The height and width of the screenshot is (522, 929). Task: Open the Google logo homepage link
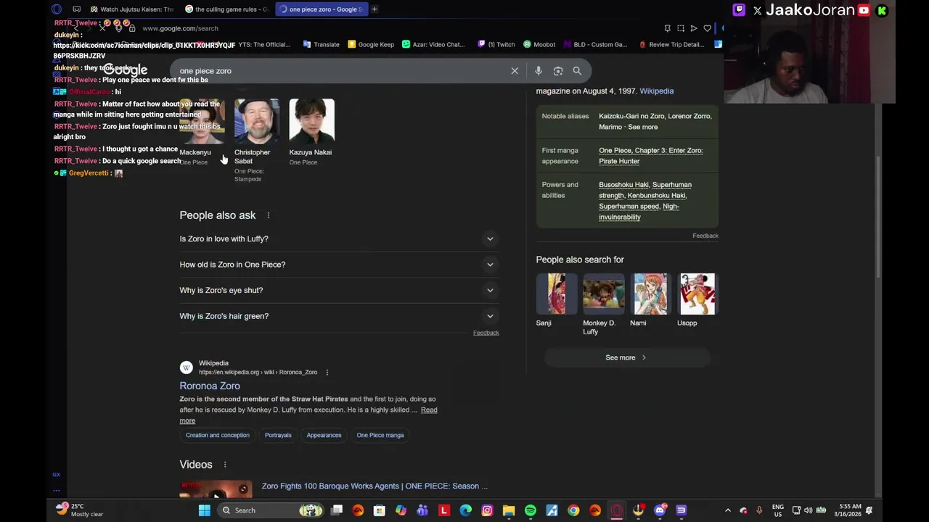click(126, 70)
